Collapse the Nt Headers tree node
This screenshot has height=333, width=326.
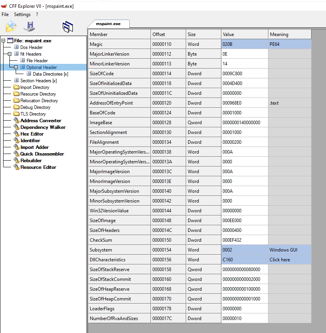9,54
